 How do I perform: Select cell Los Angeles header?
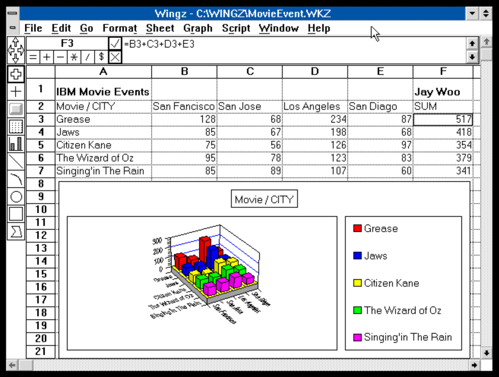(x=315, y=106)
